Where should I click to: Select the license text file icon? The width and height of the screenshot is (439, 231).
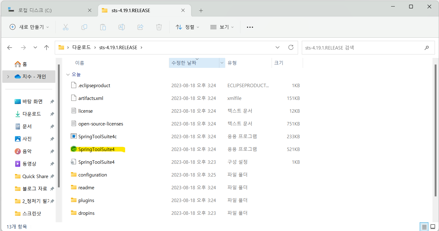point(73,111)
